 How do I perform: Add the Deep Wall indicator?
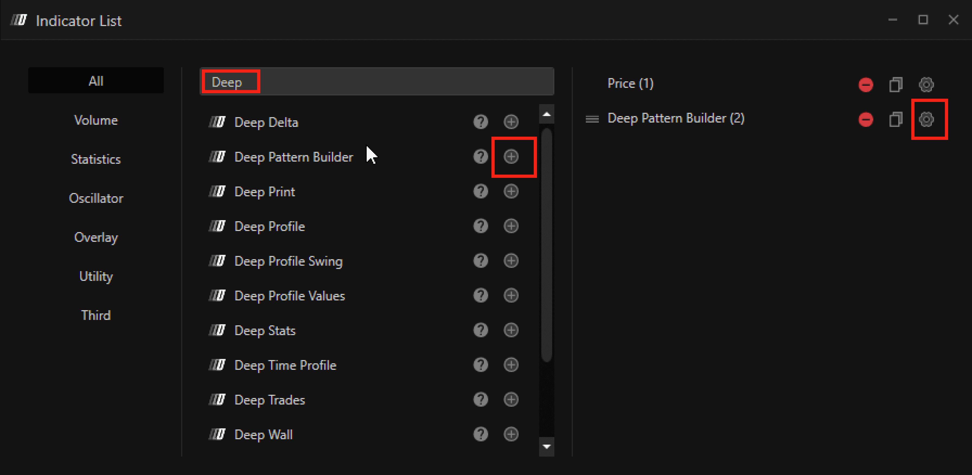coord(511,434)
